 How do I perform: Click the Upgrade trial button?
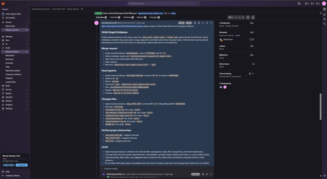pos(22,165)
